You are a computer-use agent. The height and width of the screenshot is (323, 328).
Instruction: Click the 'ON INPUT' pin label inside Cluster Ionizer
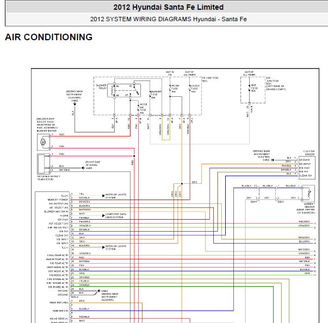coord(305,164)
